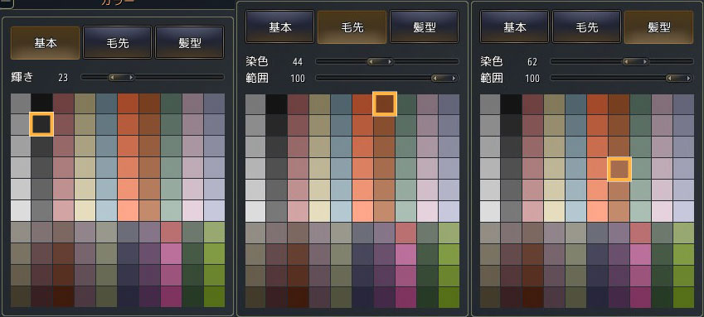This screenshot has height=317, width=704.
Task: Pick the lightest white-gray swatch in the left panel
Action: pos(20,210)
